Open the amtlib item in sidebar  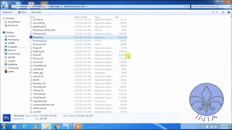(11, 71)
